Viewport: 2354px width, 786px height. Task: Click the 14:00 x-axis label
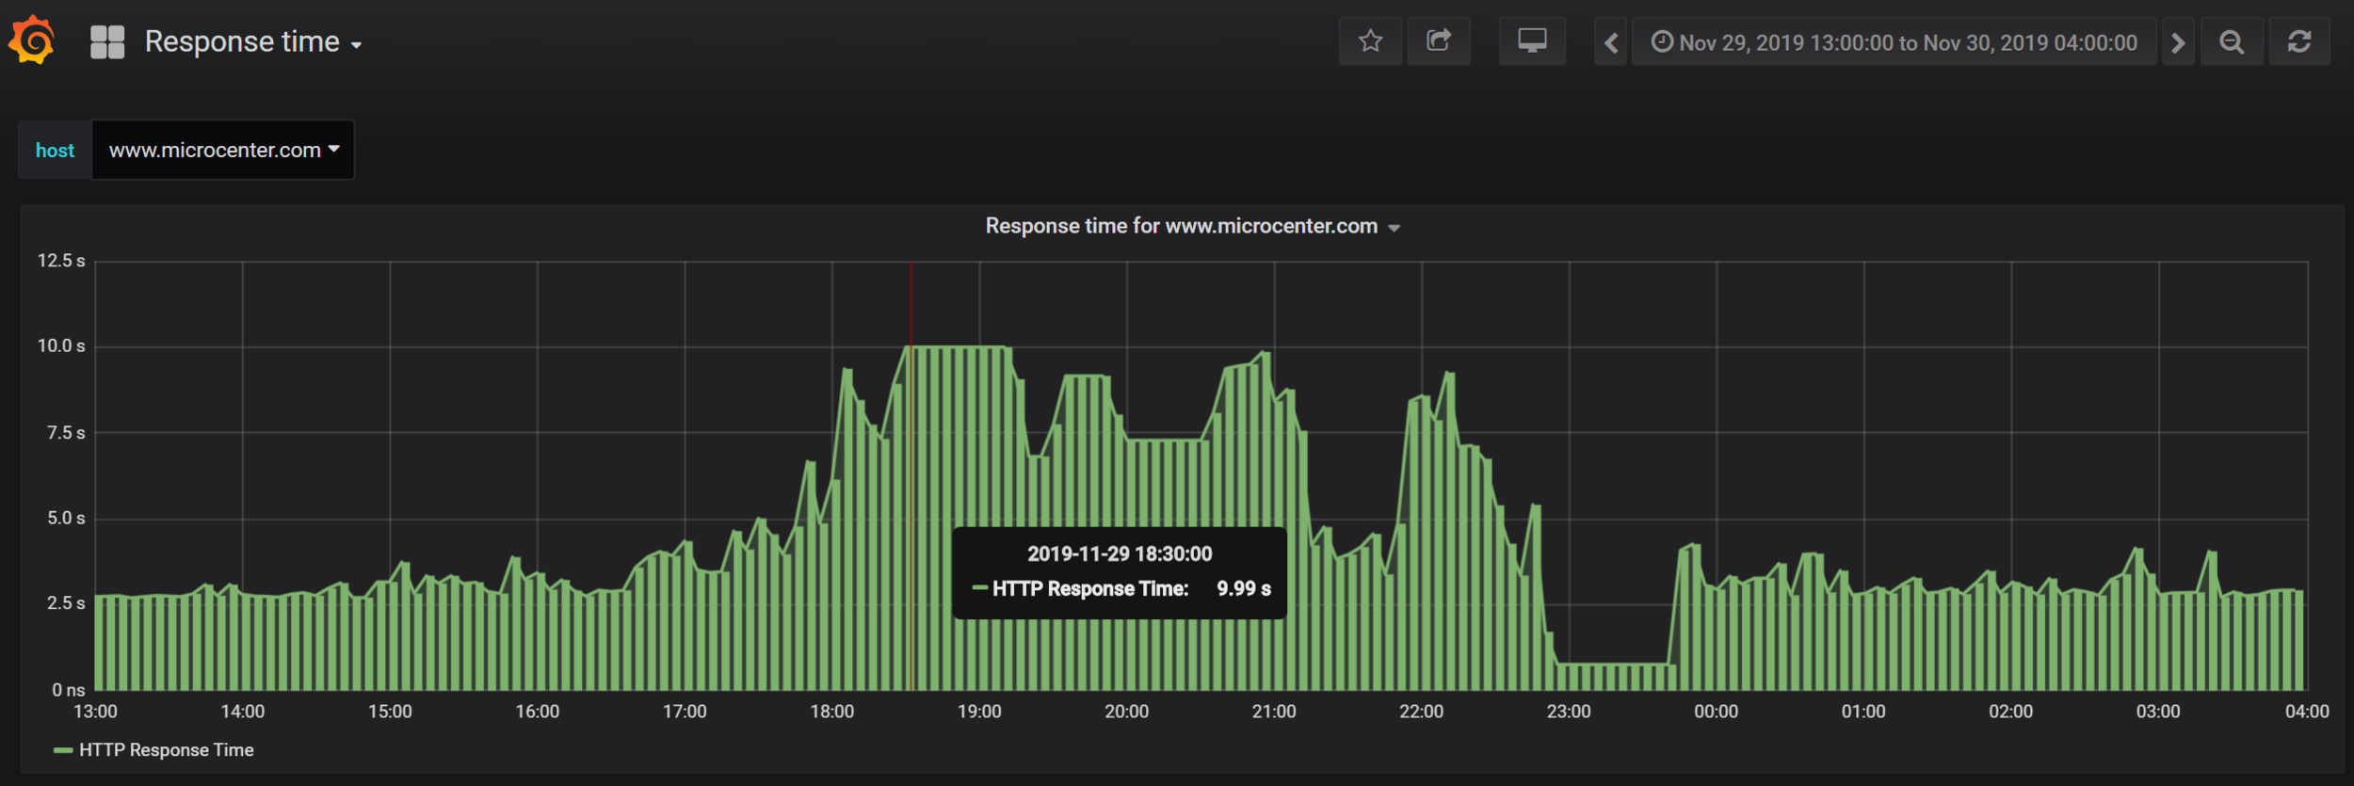pyautogui.click(x=243, y=712)
